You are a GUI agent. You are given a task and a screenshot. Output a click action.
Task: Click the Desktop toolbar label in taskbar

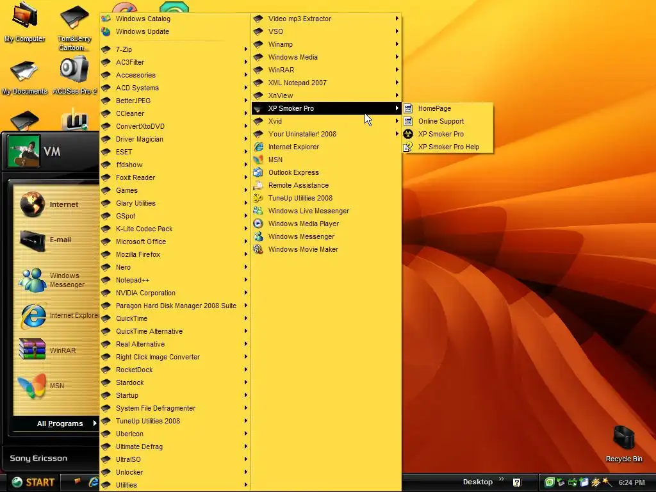[477, 482]
